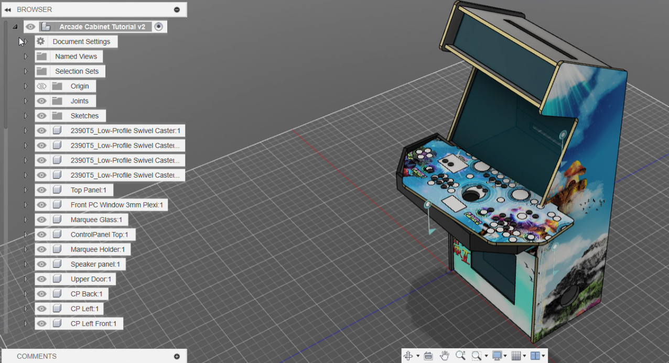Expand the Speaker panel:1 node

[x=26, y=264]
